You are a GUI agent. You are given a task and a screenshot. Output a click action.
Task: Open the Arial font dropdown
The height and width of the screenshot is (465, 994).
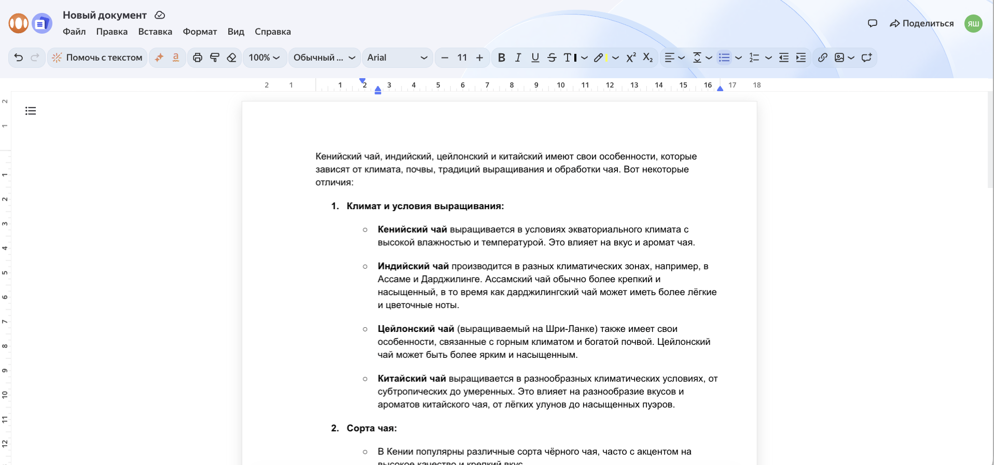click(397, 57)
